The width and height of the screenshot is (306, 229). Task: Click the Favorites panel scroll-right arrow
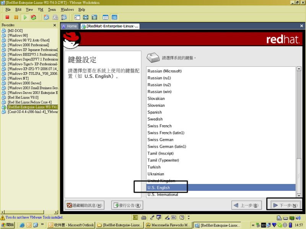point(56,212)
